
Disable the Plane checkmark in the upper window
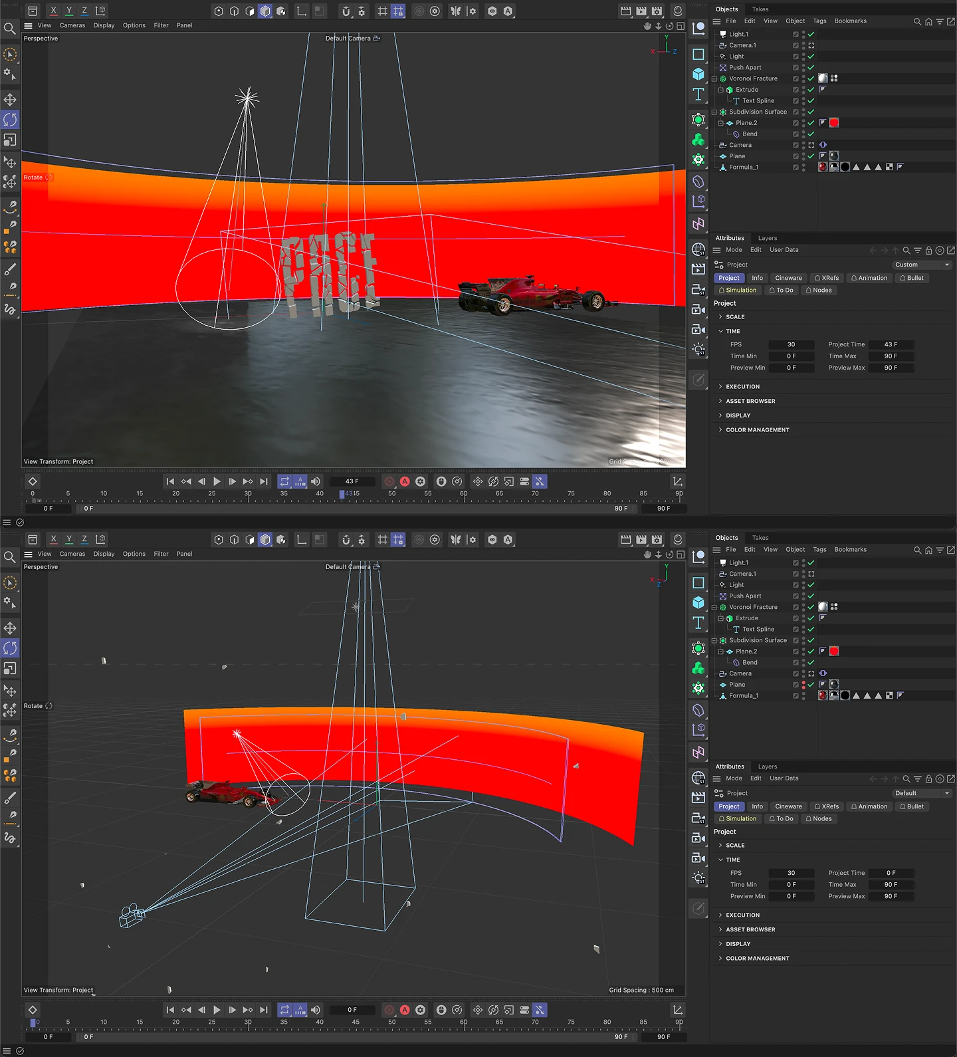(x=811, y=156)
